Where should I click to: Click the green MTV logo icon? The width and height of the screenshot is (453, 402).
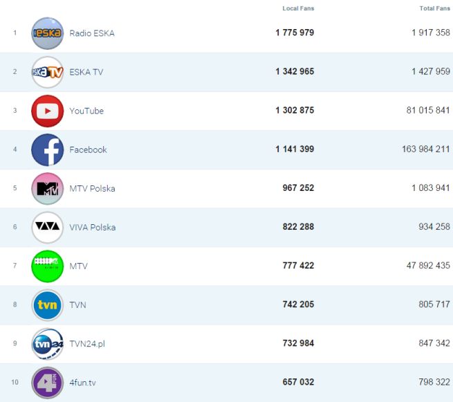pyautogui.click(x=47, y=266)
